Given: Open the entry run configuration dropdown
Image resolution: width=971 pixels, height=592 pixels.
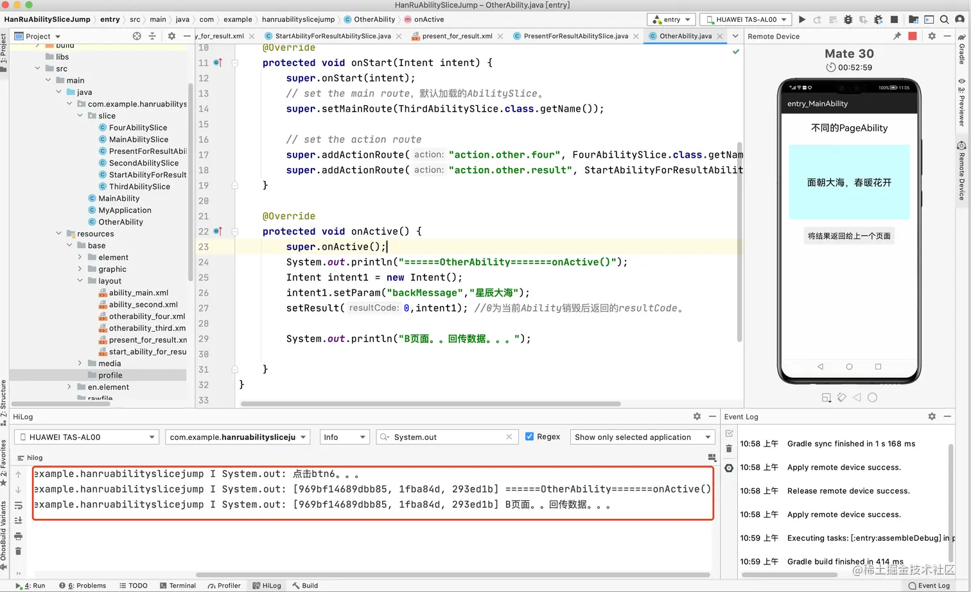Looking at the screenshot, I should coord(671,19).
